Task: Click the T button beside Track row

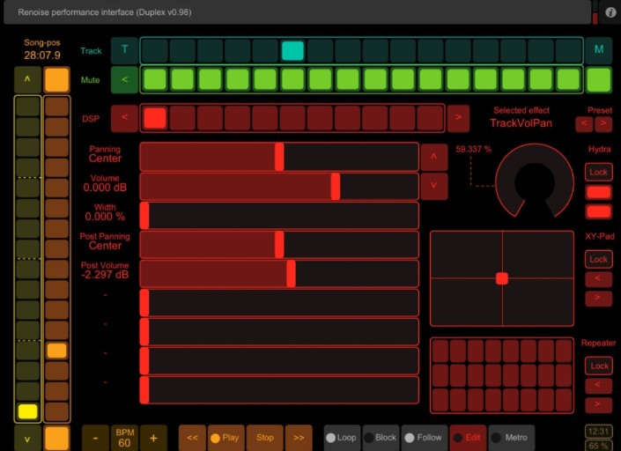Action: [125, 50]
